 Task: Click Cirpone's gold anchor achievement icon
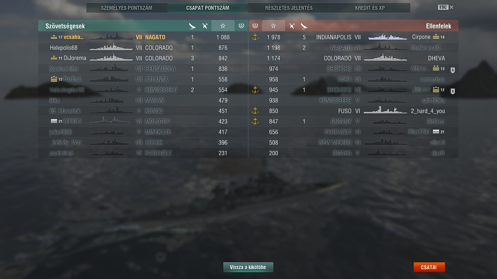pos(255,37)
